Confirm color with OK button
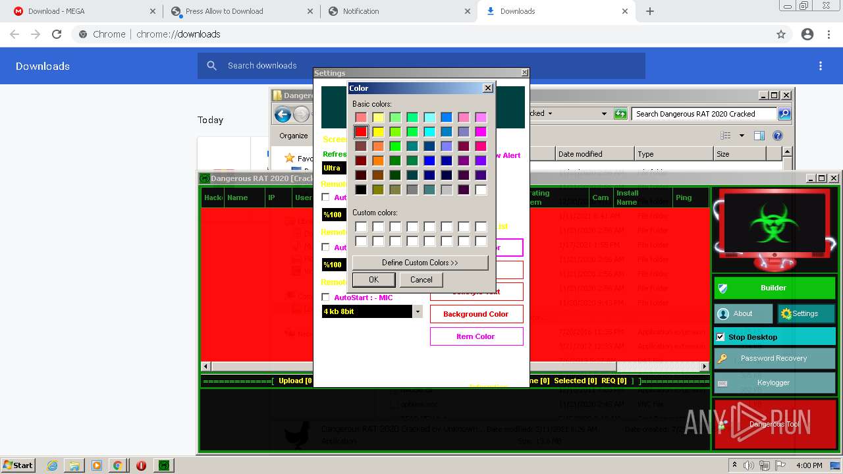The width and height of the screenshot is (843, 474). pos(373,280)
